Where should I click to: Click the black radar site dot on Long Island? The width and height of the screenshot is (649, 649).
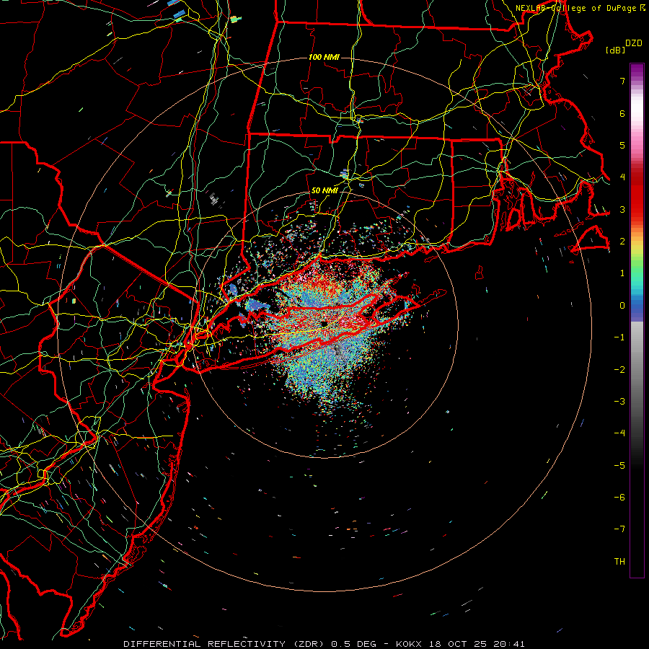click(324, 324)
